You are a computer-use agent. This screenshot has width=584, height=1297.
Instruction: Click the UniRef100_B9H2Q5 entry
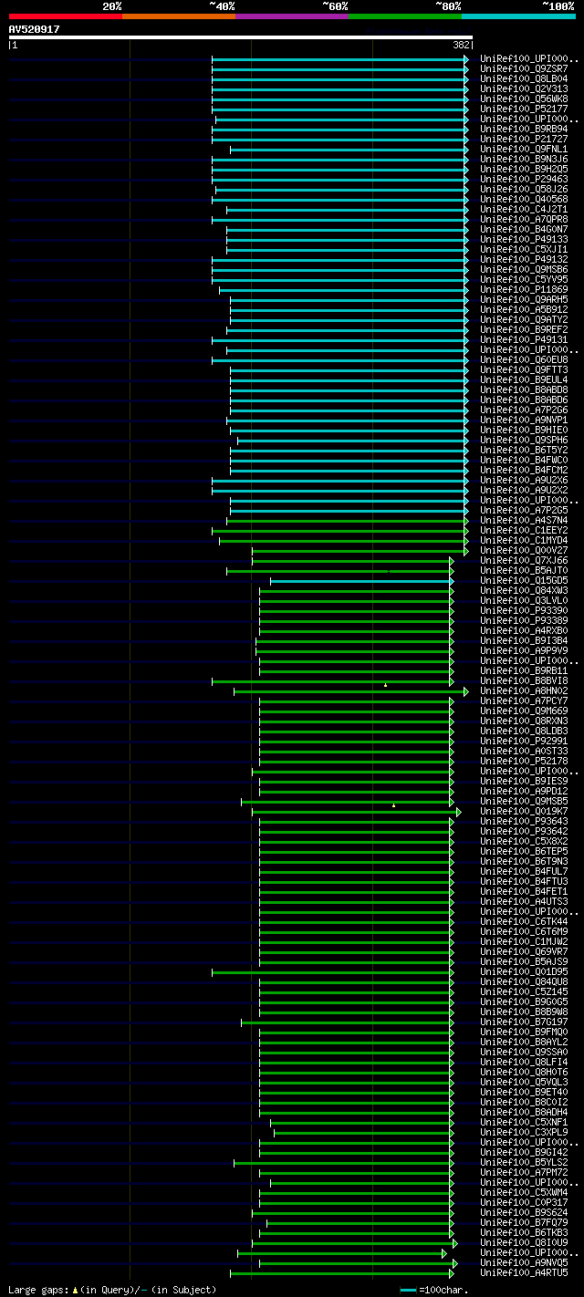point(524,170)
